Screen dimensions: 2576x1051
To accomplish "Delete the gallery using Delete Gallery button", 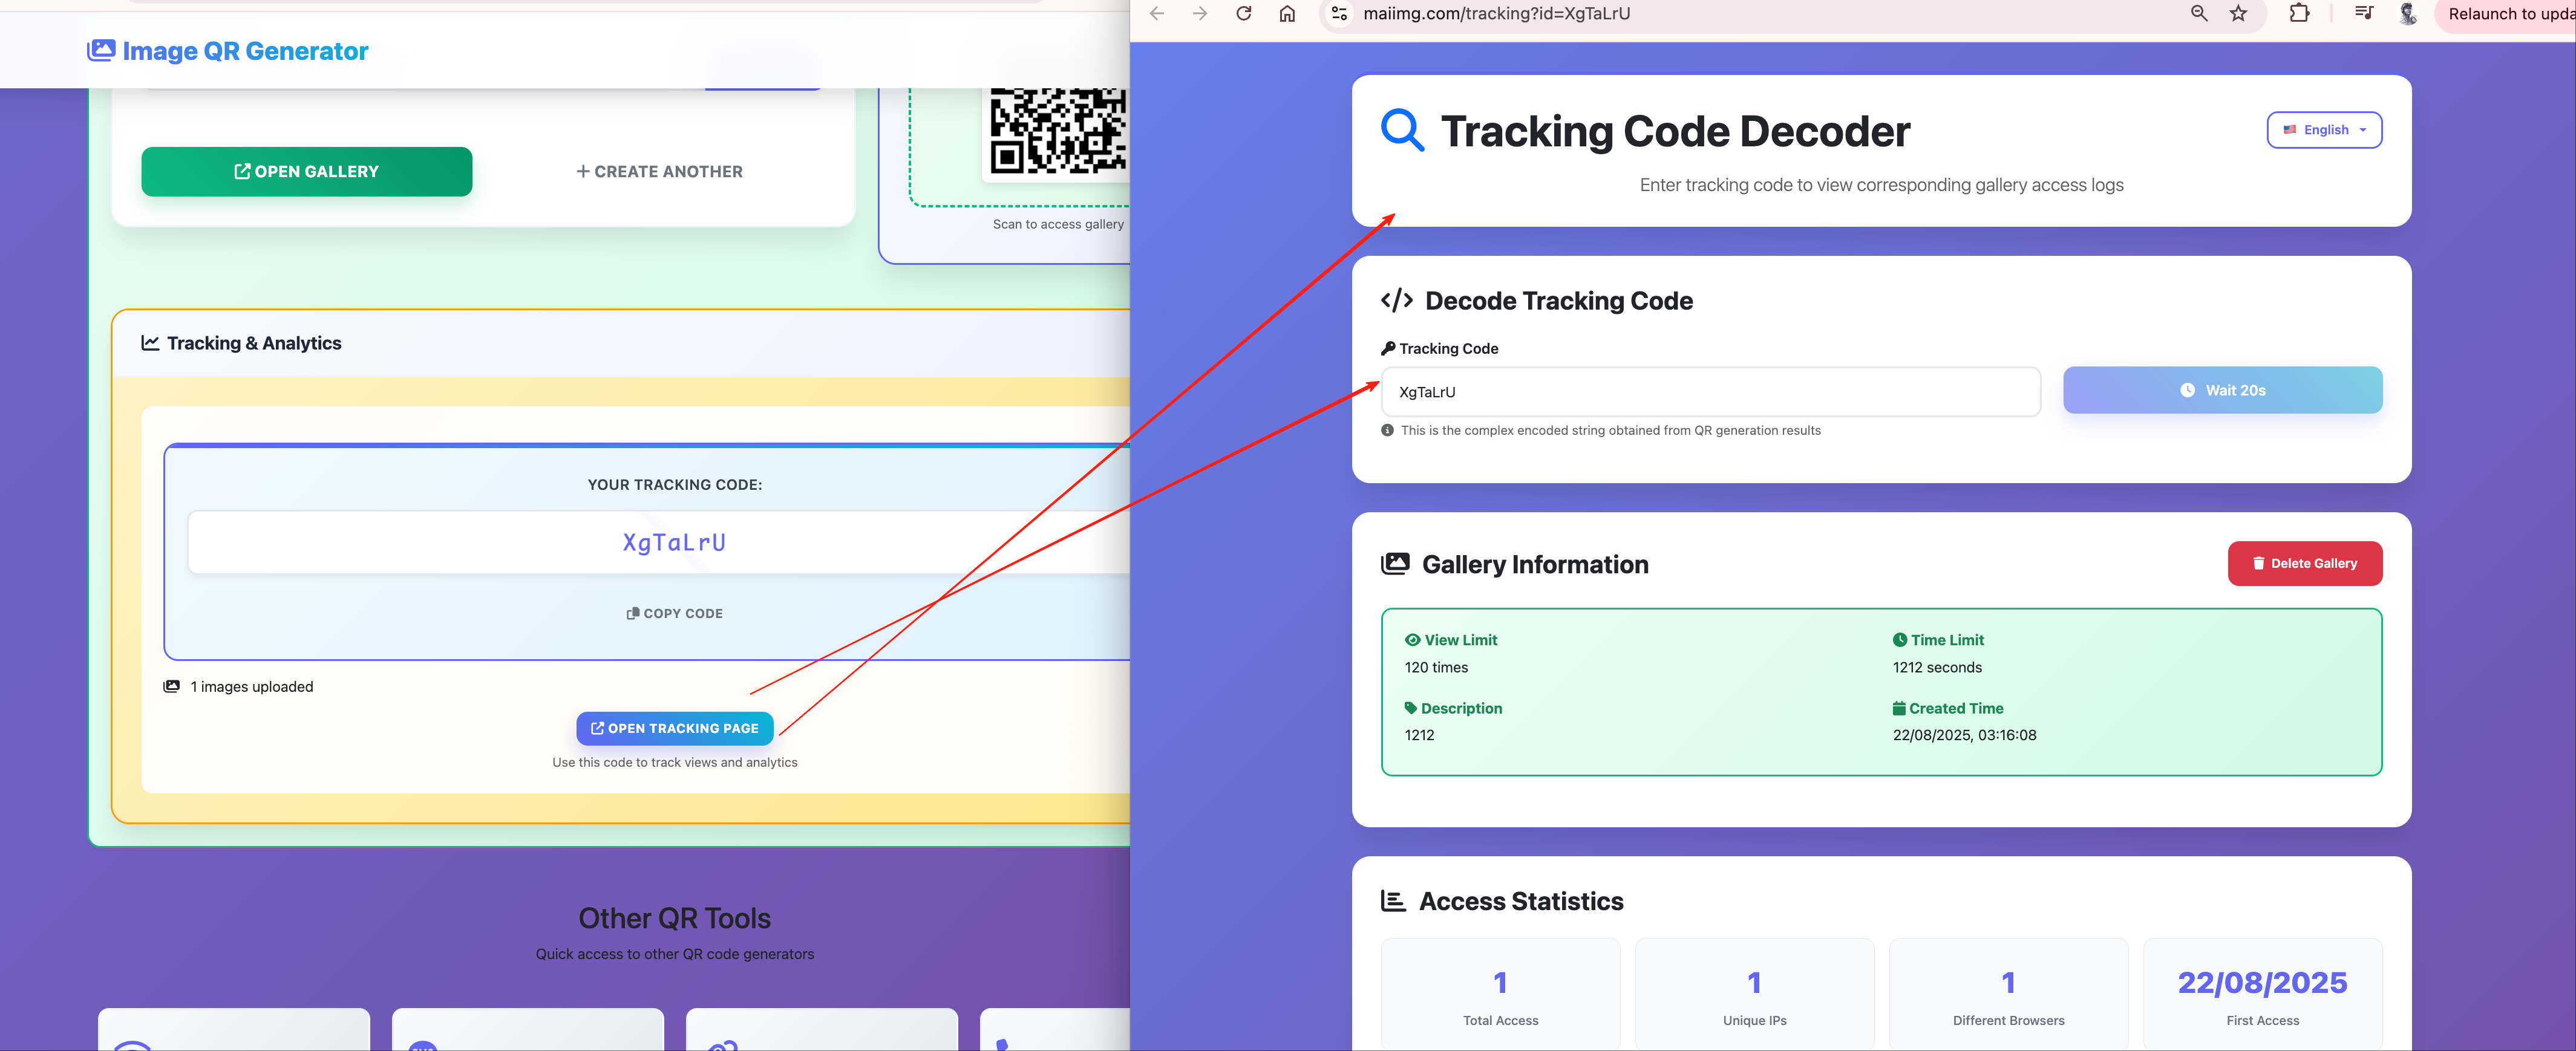I will [2305, 563].
